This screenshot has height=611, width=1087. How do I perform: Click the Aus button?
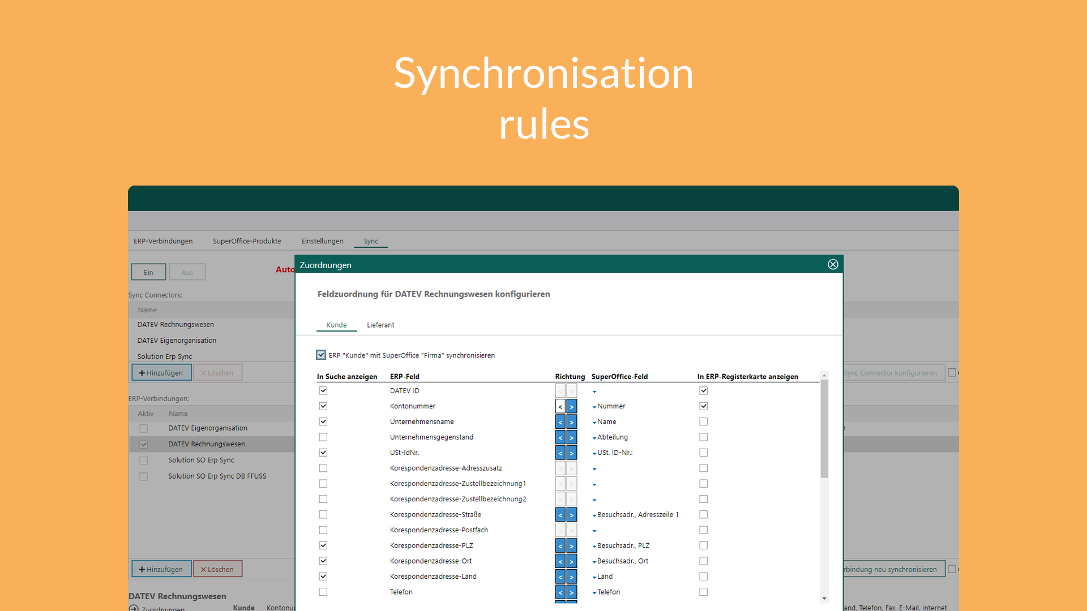pos(187,272)
